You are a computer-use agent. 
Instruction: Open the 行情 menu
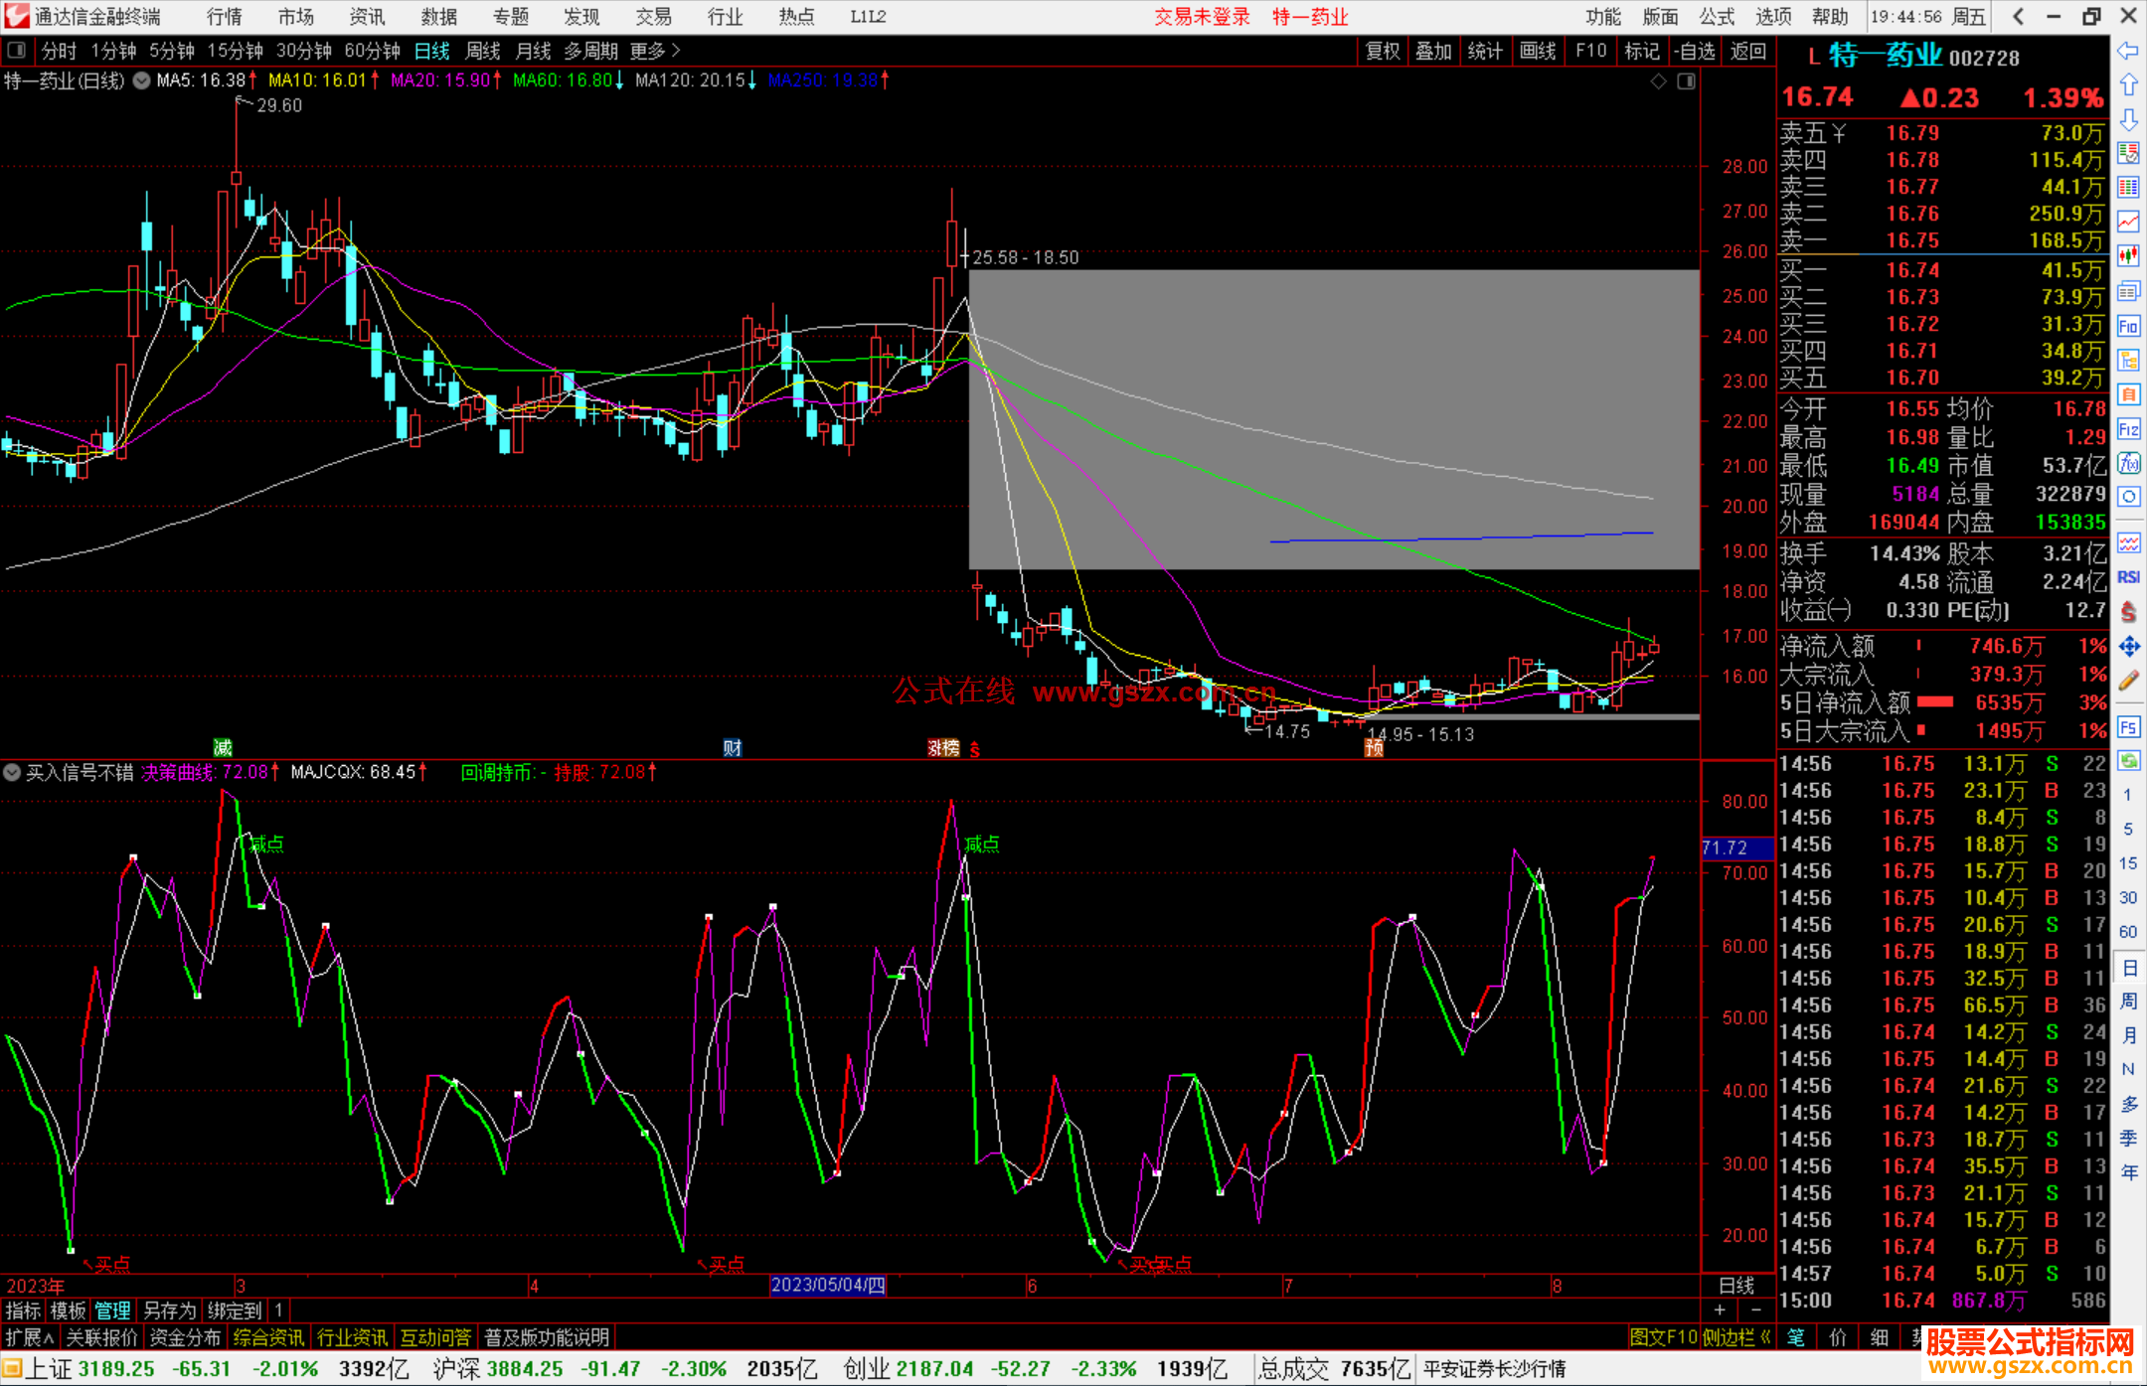point(225,16)
